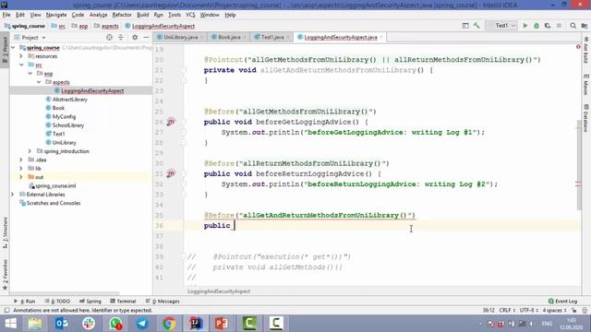Switch to the Book.java tab
The width and height of the screenshot is (591, 332).
point(229,37)
